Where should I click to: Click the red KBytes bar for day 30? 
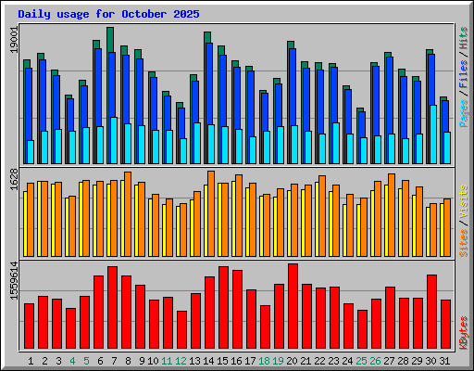click(x=431, y=312)
